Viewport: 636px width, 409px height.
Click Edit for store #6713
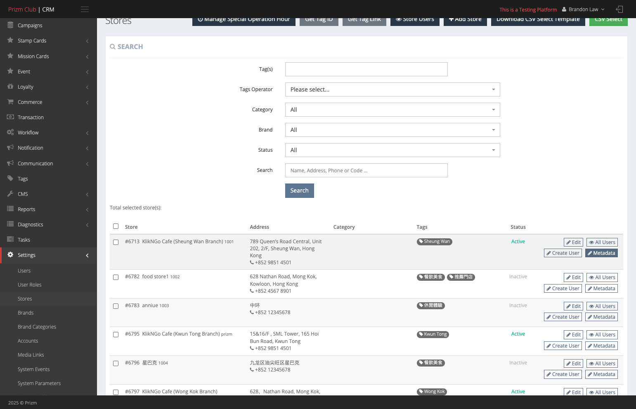point(573,242)
